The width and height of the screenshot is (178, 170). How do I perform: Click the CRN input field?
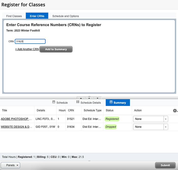pos(30,41)
